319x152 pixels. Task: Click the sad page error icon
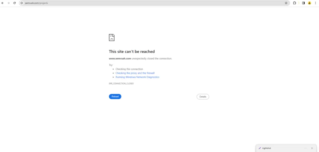(x=112, y=37)
